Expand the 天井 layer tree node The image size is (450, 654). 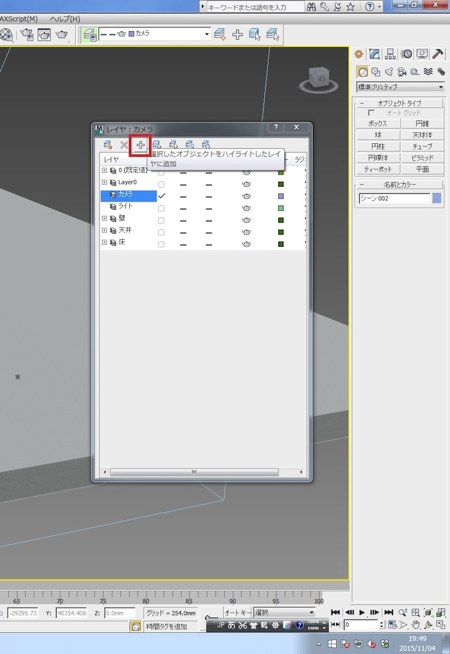click(x=105, y=231)
